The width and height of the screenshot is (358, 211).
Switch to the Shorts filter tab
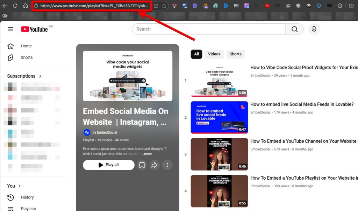235,54
